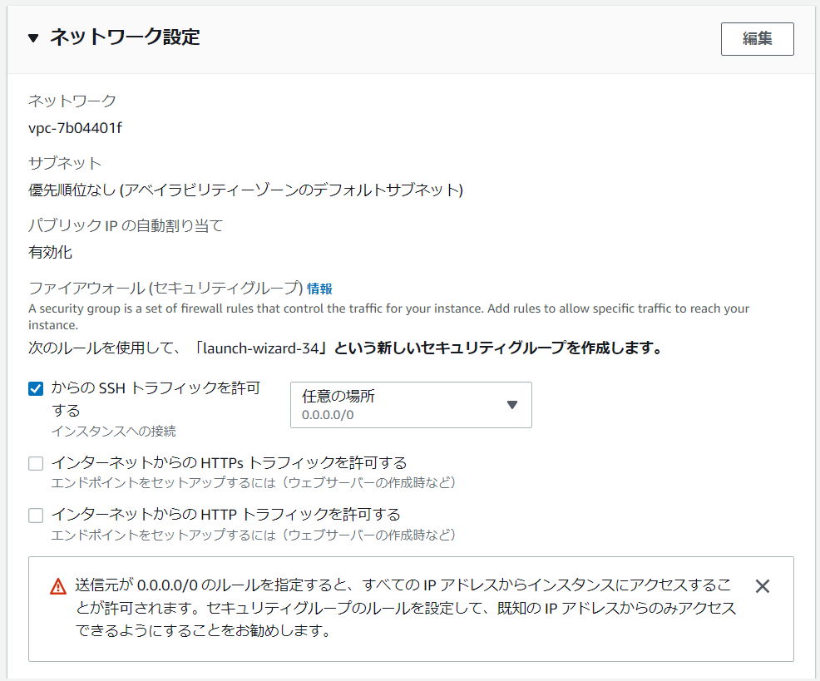
Task: Select the vpc-7b04401f network value
Action: coord(76,127)
